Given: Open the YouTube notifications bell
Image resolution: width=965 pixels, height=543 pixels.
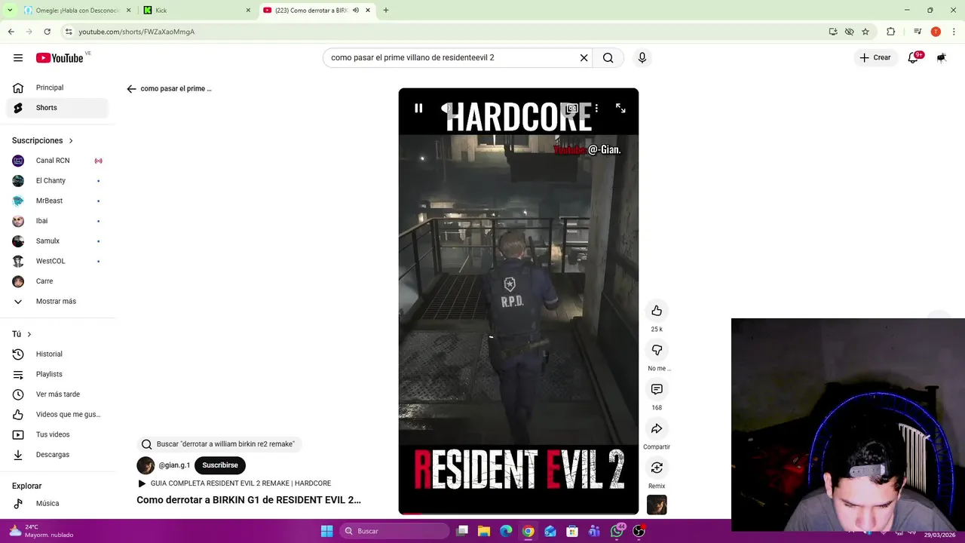Looking at the screenshot, I should [x=913, y=58].
